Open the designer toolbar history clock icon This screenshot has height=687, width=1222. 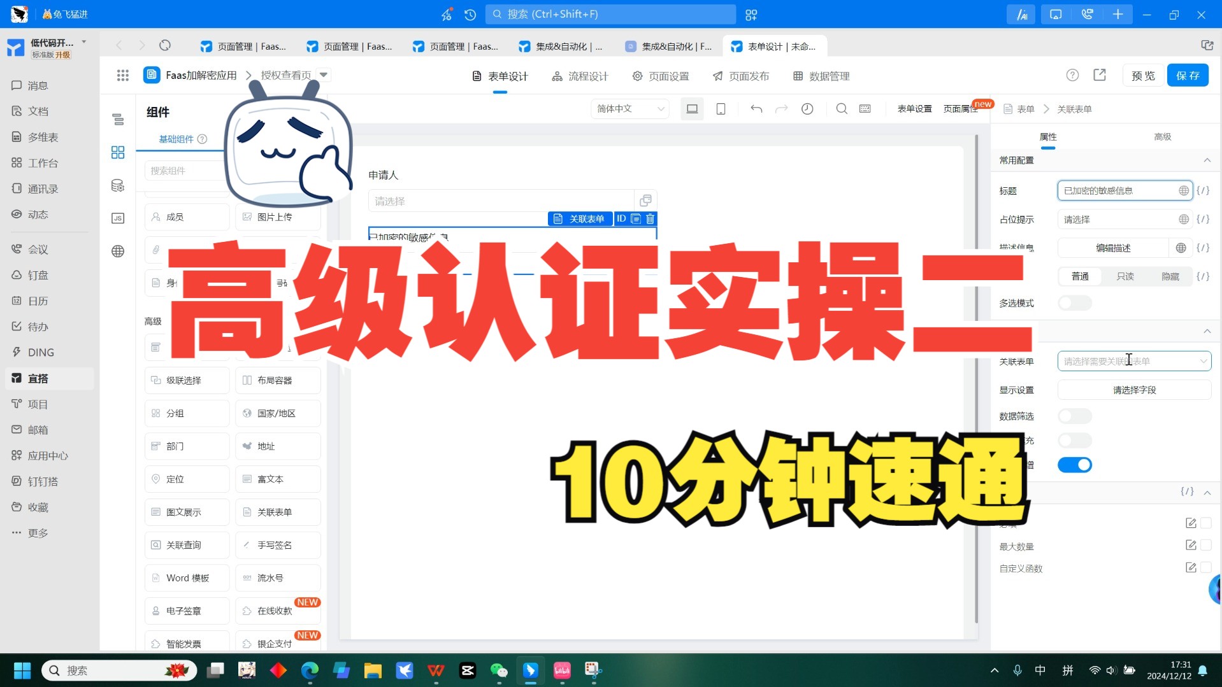point(807,109)
